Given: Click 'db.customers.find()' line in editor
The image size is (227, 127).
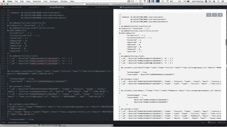Looking at the screenshot, I should [20, 86].
